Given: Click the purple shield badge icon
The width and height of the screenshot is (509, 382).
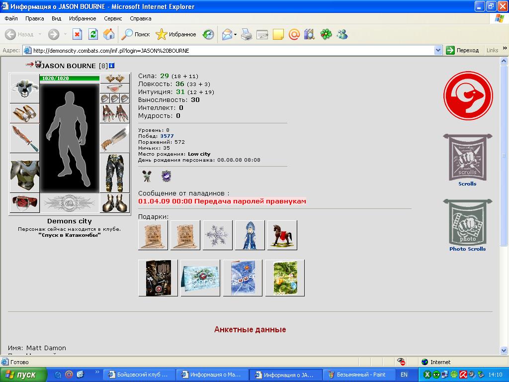Looking at the screenshot, I should 166,176.
